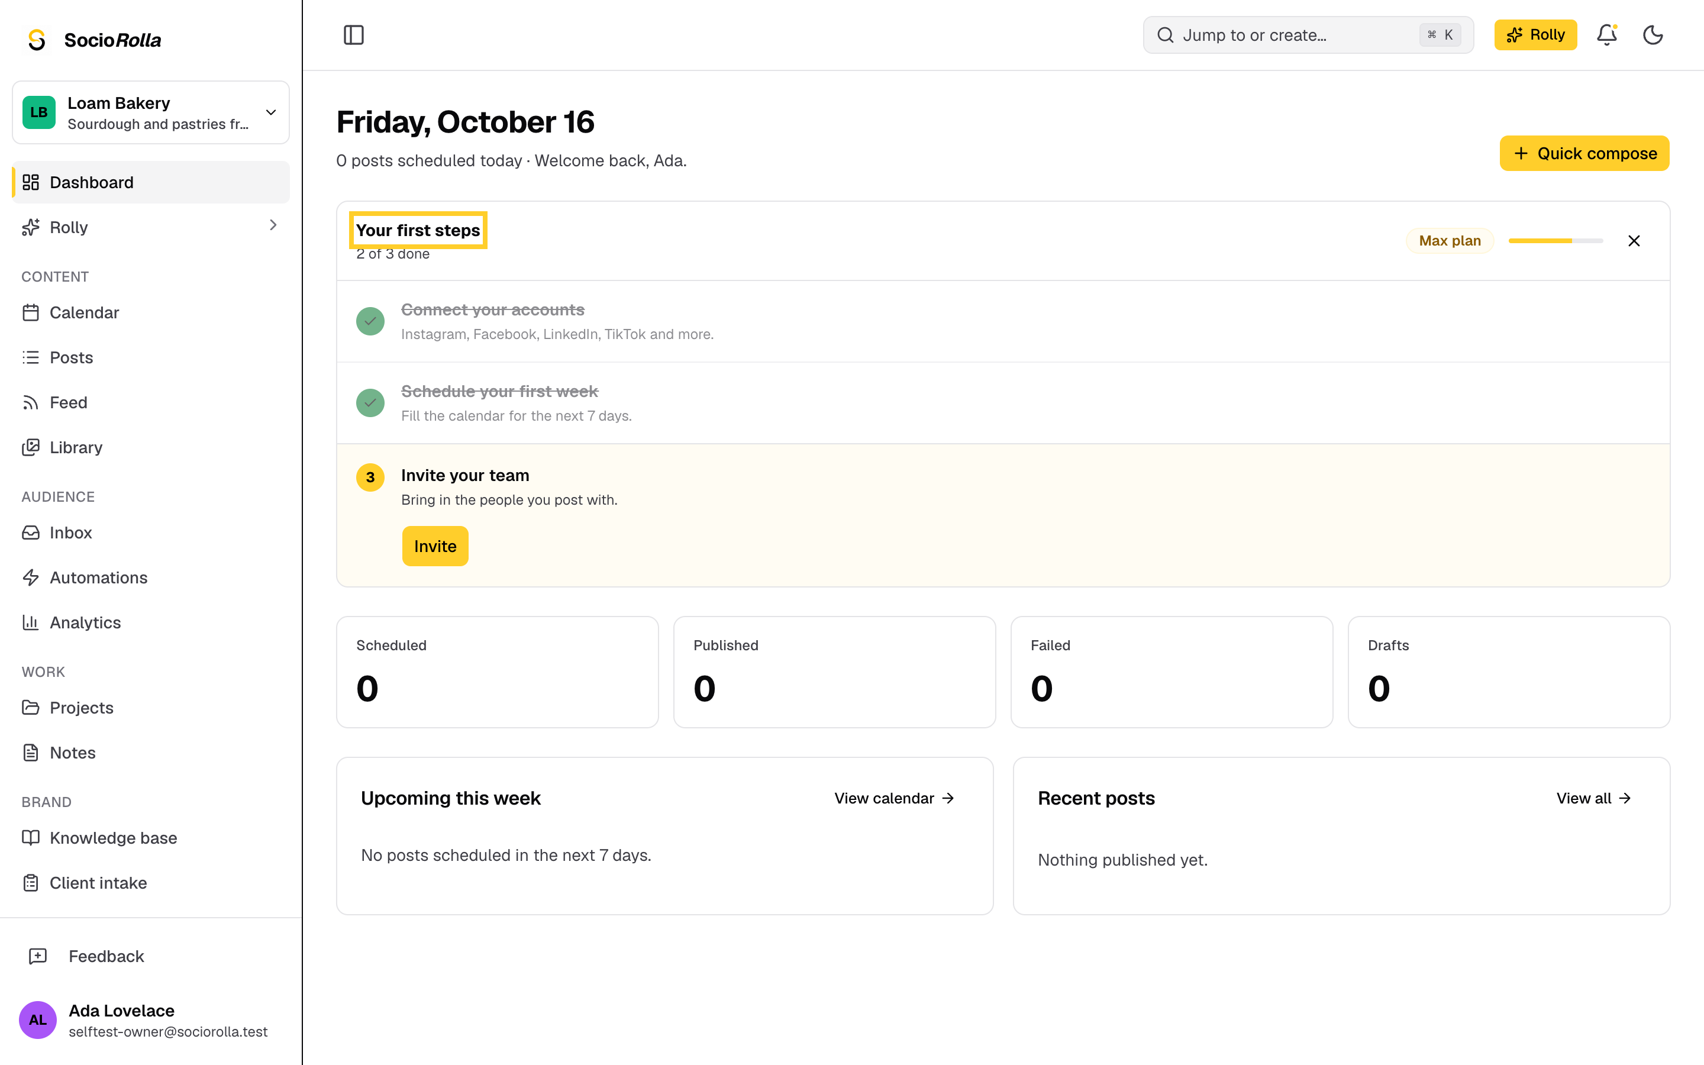Click the LB workspace avatar
Screen dimensions: 1704x1065
point(38,112)
